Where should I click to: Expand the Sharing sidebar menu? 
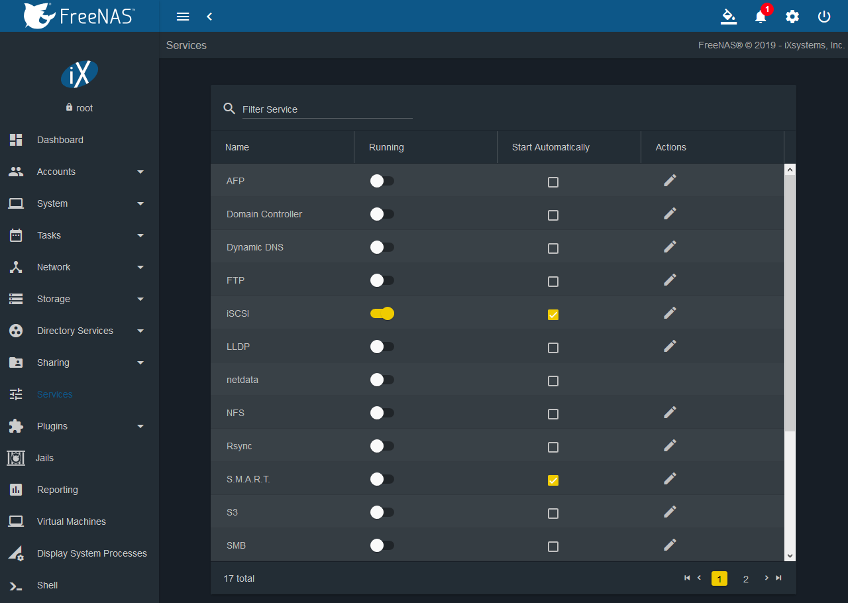pyautogui.click(x=79, y=362)
